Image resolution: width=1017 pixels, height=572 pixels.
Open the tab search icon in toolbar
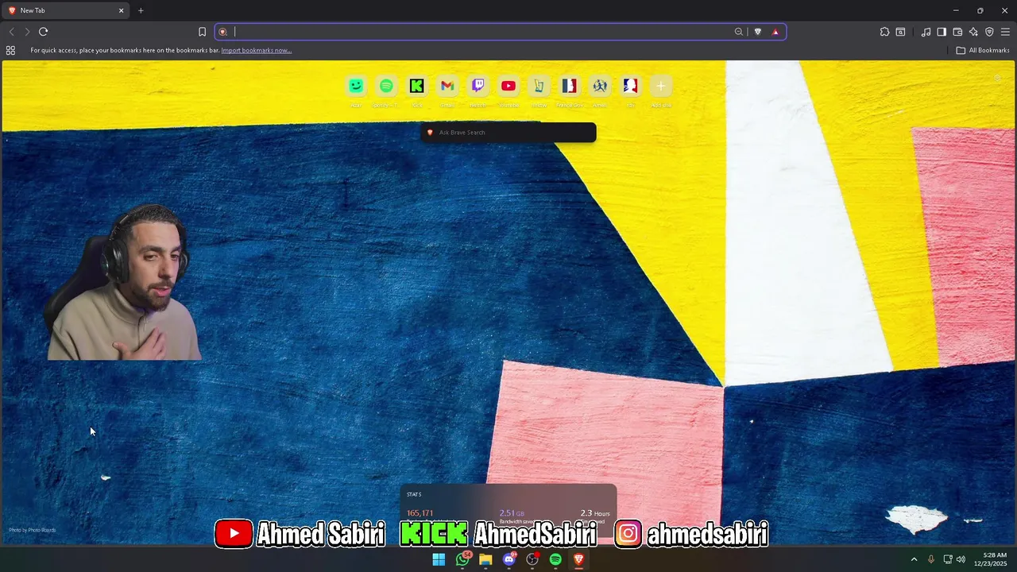(x=900, y=32)
